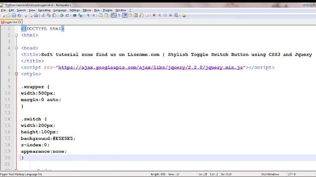This screenshot has width=316, height=177.
Task: Click the "length : 655" status bar entry
Action: click(158, 175)
